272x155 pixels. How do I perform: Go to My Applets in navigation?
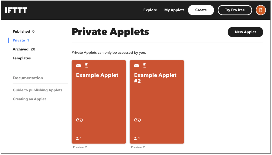174,10
